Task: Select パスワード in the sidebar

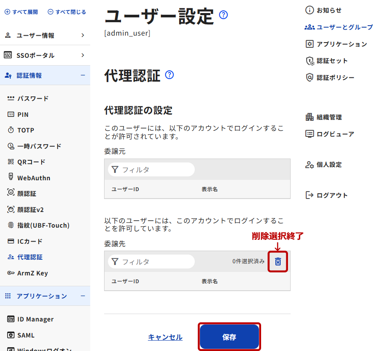Action: tap(33, 99)
